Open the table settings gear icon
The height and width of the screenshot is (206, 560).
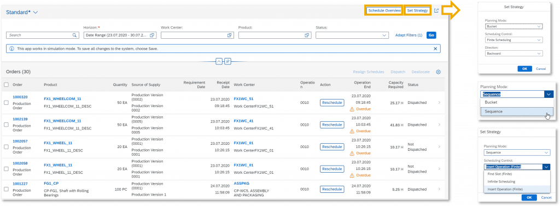(x=438, y=72)
